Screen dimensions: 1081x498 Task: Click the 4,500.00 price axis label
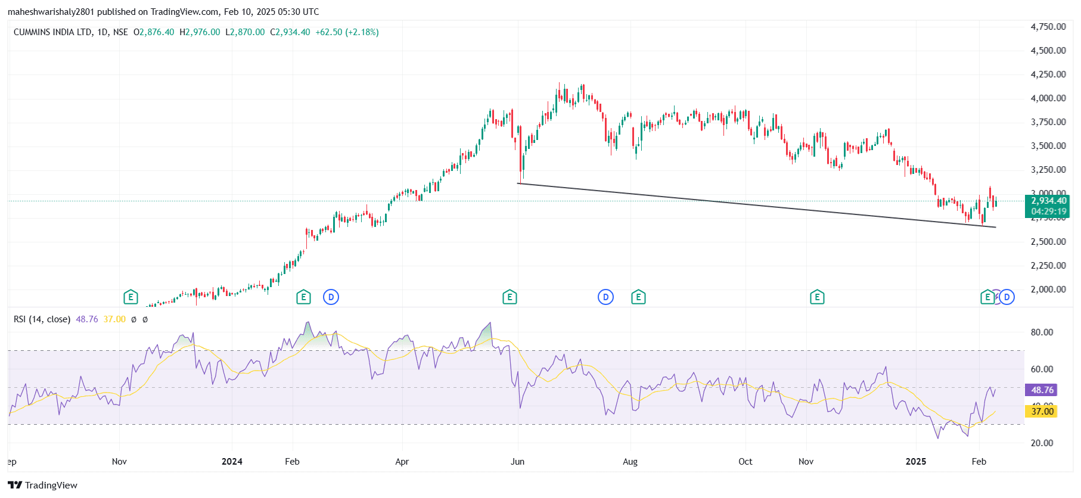pos(1048,51)
